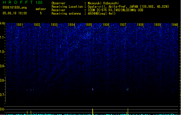The width and height of the screenshot is (181, 115).
Task: Click the 1931 time axis label
Action: tap(20, 25)
